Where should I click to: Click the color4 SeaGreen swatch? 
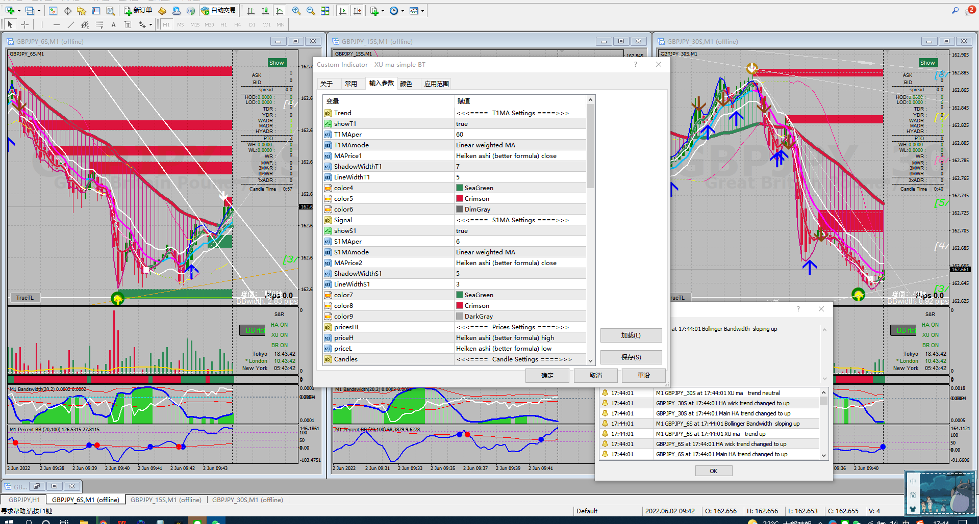click(x=460, y=188)
